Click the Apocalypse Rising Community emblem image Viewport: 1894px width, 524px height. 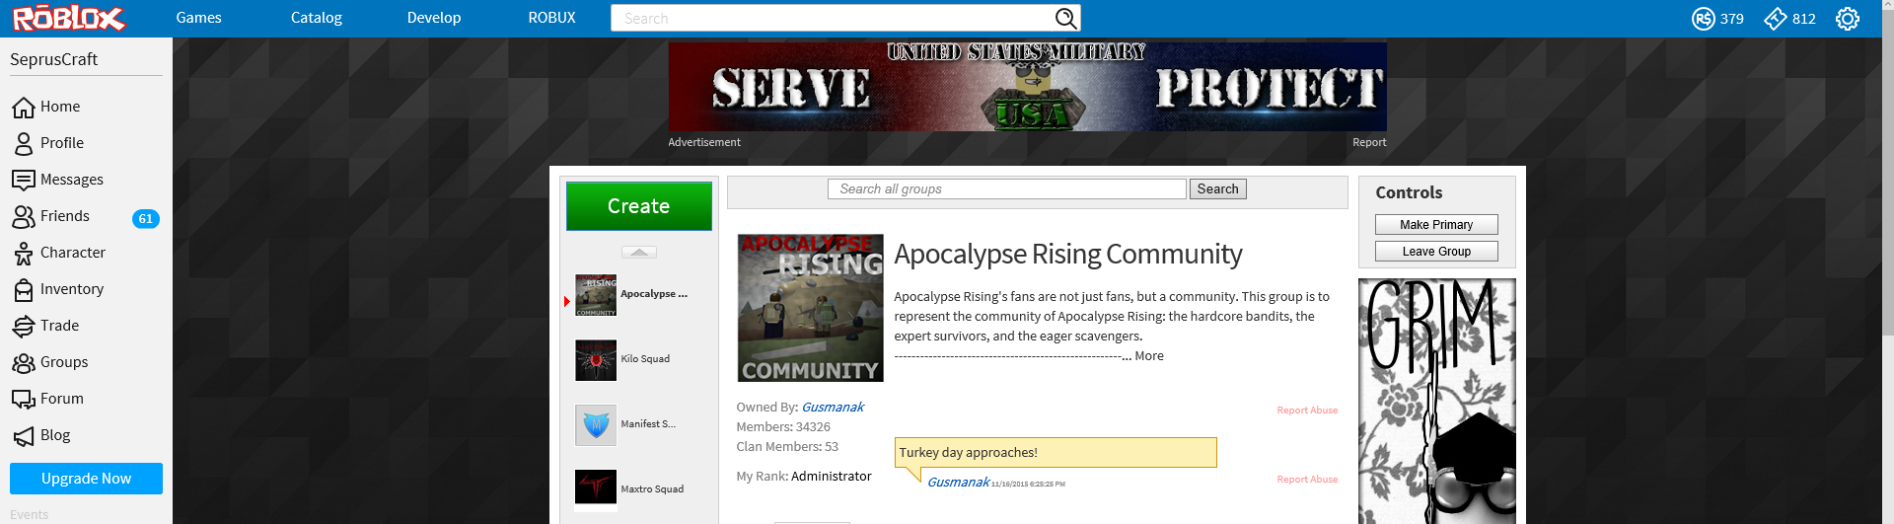click(x=810, y=308)
